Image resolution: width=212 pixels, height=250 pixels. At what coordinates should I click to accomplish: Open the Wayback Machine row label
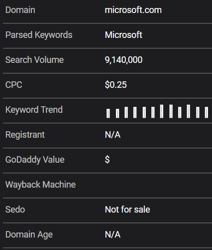click(40, 185)
